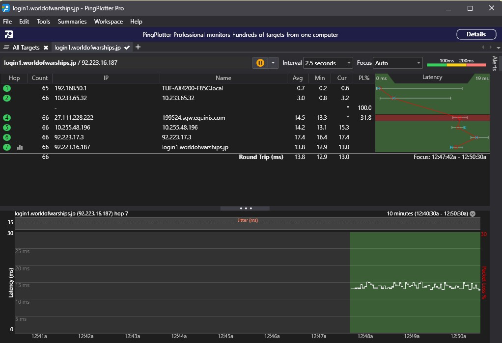The width and height of the screenshot is (502, 343).
Task: Expand the timeline graph options chevron
Action: [x=473, y=213]
